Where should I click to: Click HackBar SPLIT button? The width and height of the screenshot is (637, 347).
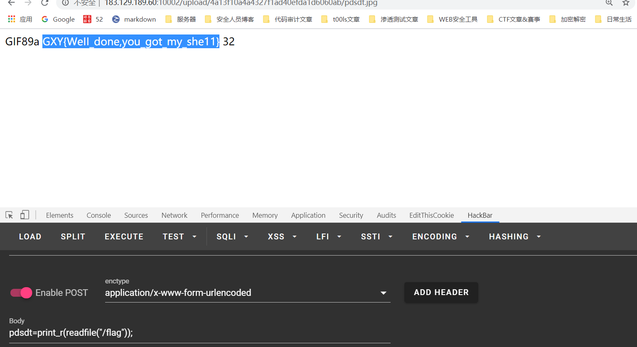pos(73,236)
